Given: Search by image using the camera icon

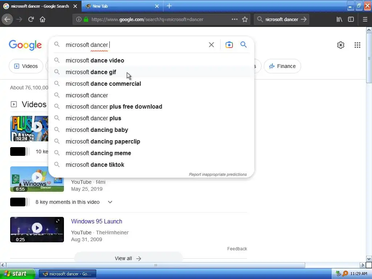Looking at the screenshot, I should coord(229,45).
